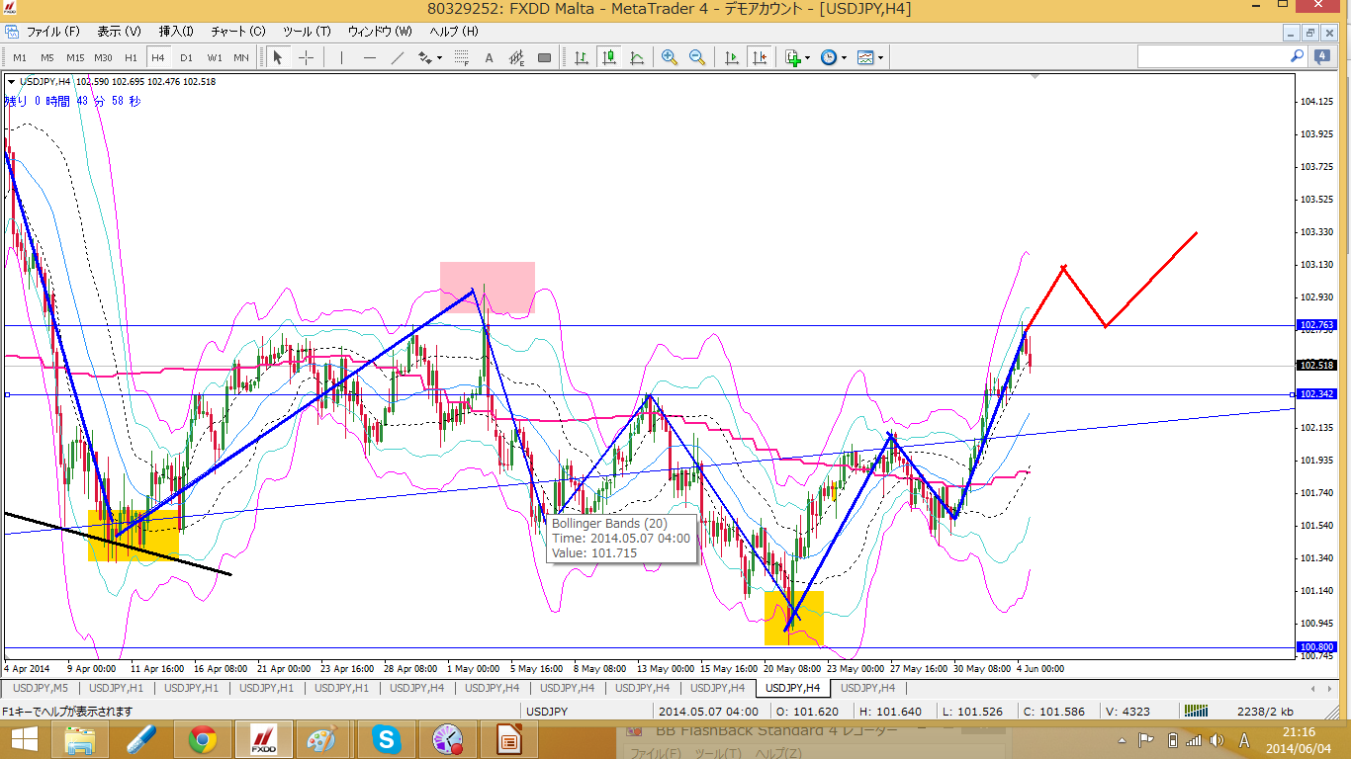1351x759 pixels.
Task: Click the FXDD MetaTrader taskbar icon
Action: [x=263, y=739]
